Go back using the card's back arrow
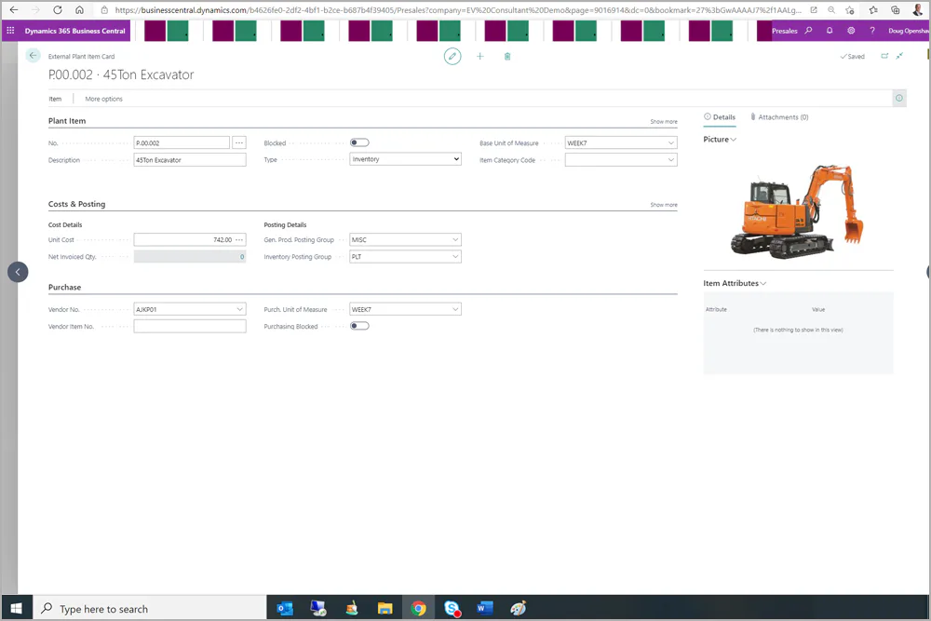 pos(34,56)
